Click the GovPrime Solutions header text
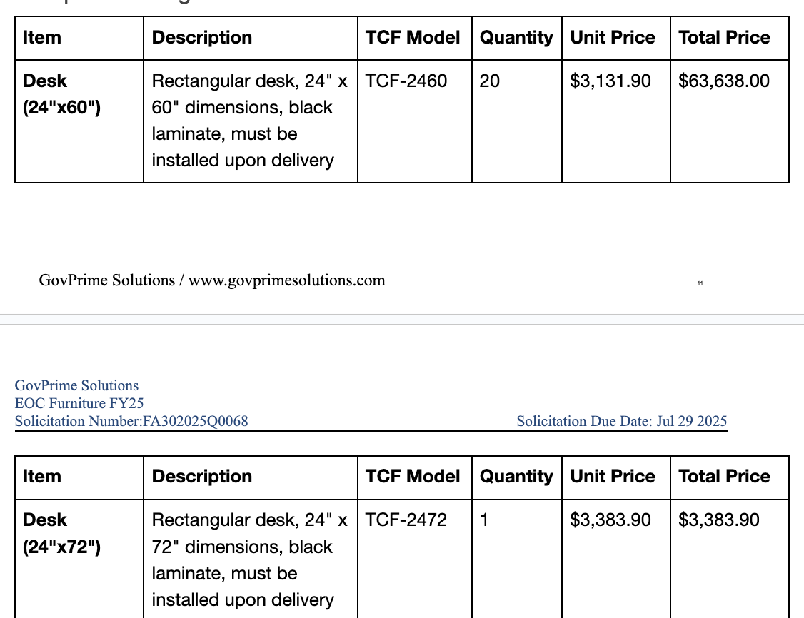The height and width of the screenshot is (618, 804). [x=76, y=385]
